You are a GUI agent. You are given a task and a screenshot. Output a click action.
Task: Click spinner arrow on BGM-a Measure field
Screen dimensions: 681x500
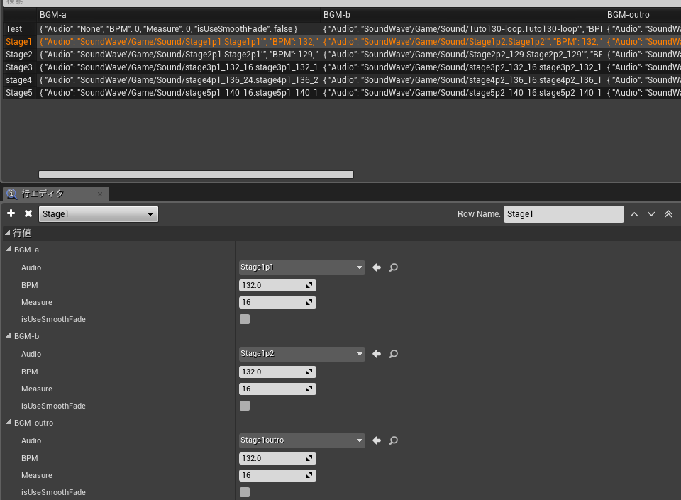pos(309,302)
